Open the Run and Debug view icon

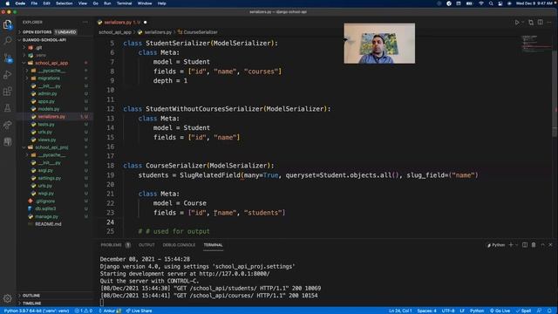click(8, 75)
